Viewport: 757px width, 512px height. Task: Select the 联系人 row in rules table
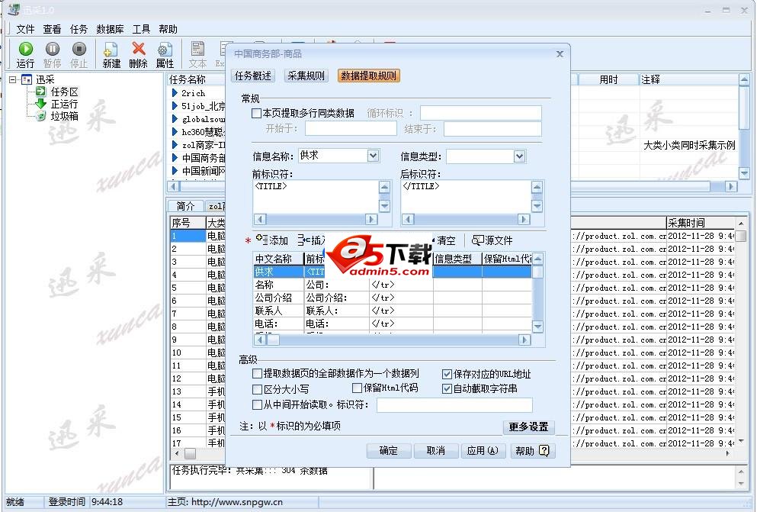392,311
